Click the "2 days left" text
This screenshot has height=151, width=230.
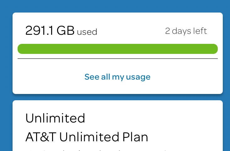tap(186, 31)
